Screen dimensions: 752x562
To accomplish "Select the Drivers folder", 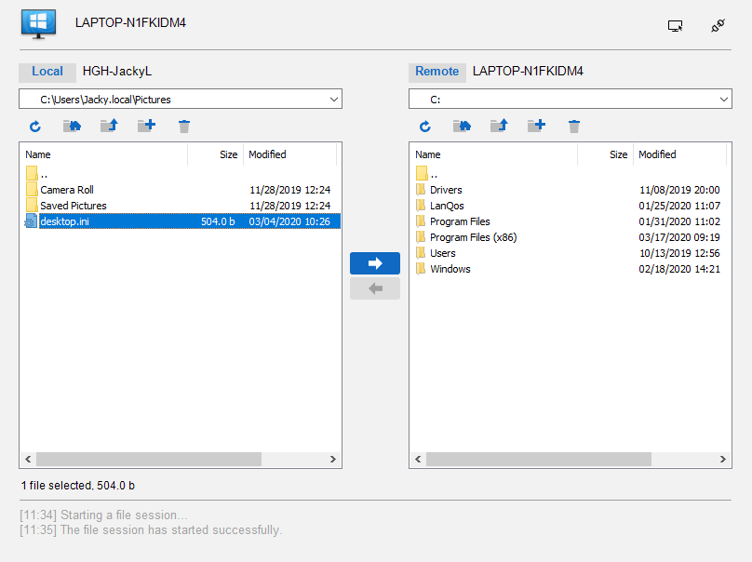I will 571,190.
